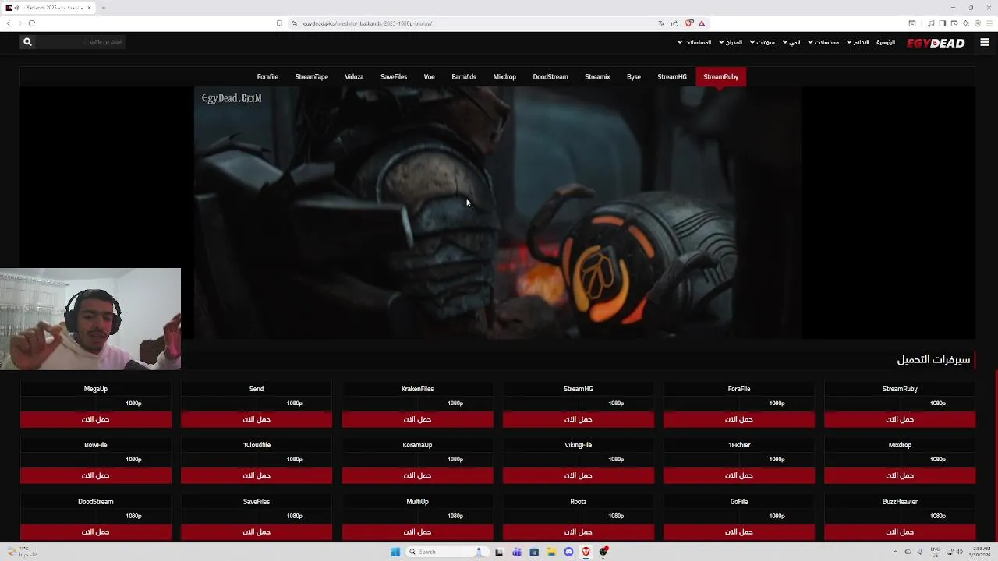Switch to the Byse server tab

[634, 77]
